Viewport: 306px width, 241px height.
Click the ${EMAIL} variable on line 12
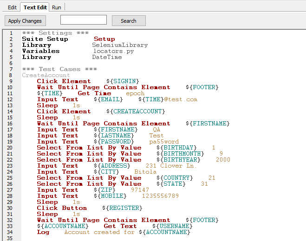coord(108,99)
